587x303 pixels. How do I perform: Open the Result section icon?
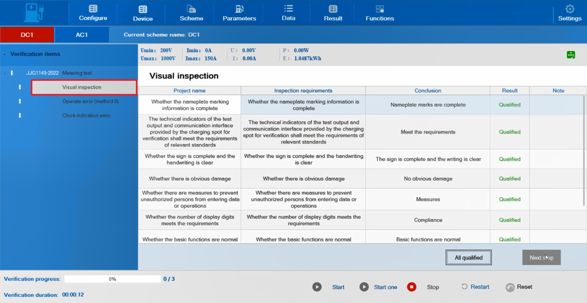(333, 9)
